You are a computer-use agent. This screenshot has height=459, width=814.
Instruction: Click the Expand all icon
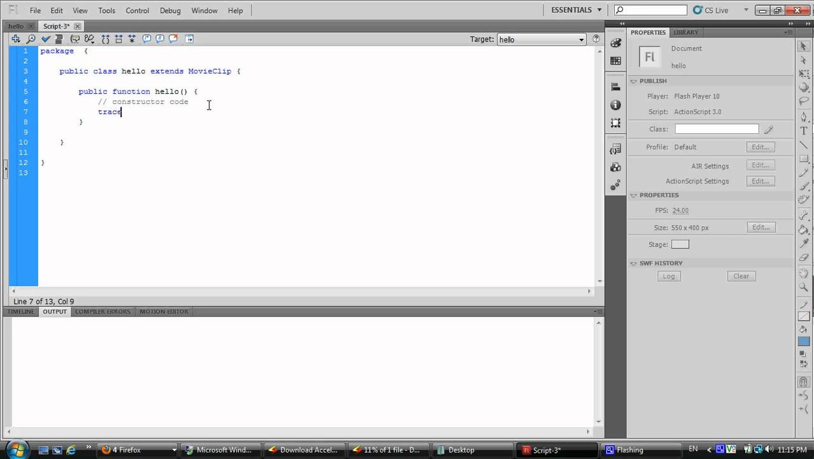(132, 39)
